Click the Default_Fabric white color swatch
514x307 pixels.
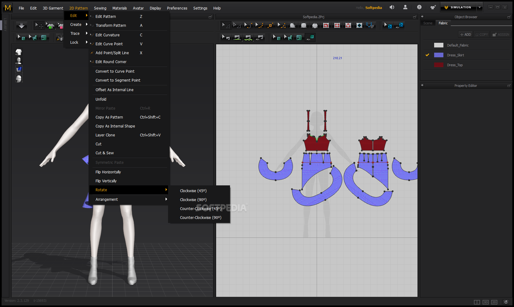438,45
